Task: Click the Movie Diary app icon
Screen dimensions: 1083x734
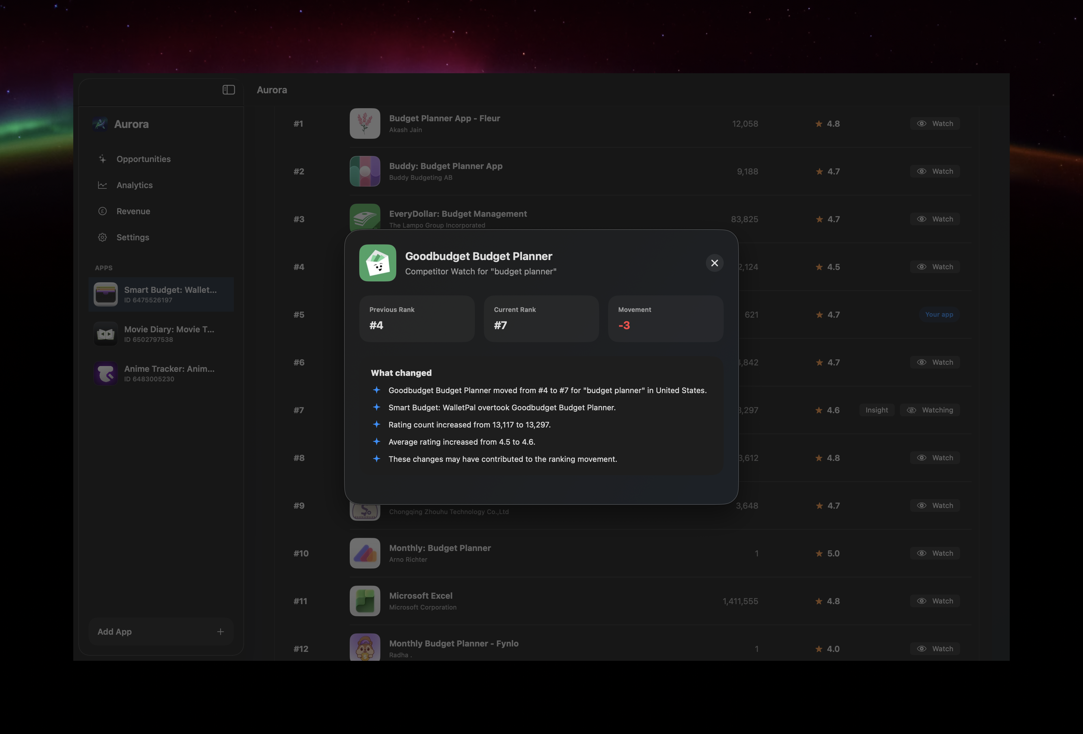Action: [x=106, y=334]
